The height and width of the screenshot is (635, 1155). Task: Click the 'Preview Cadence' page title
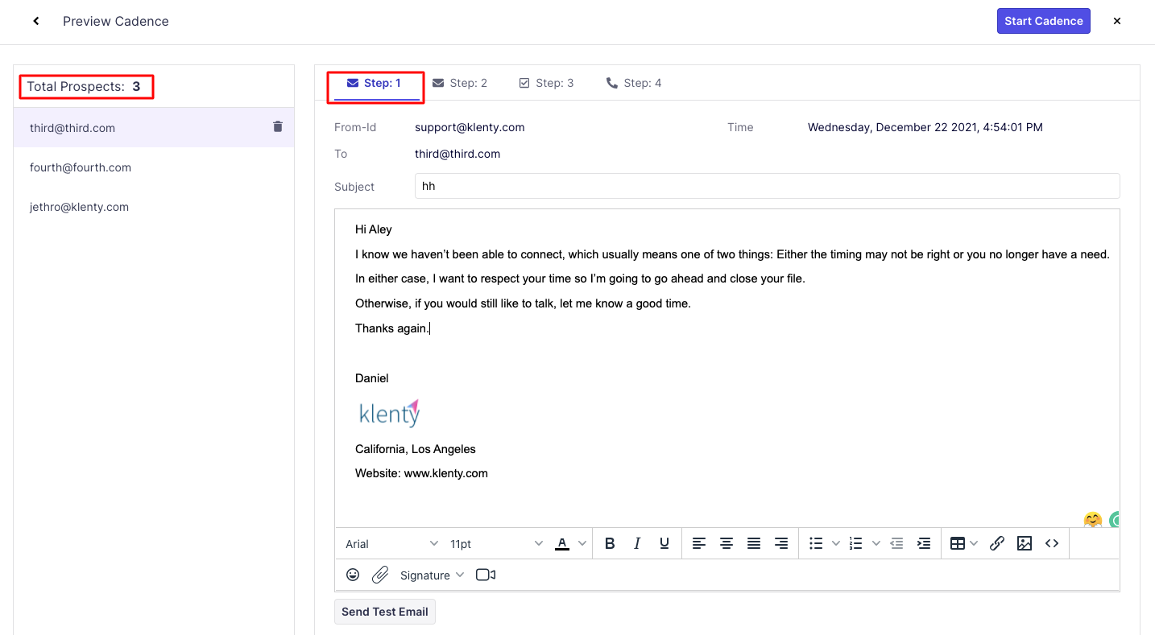coord(116,21)
